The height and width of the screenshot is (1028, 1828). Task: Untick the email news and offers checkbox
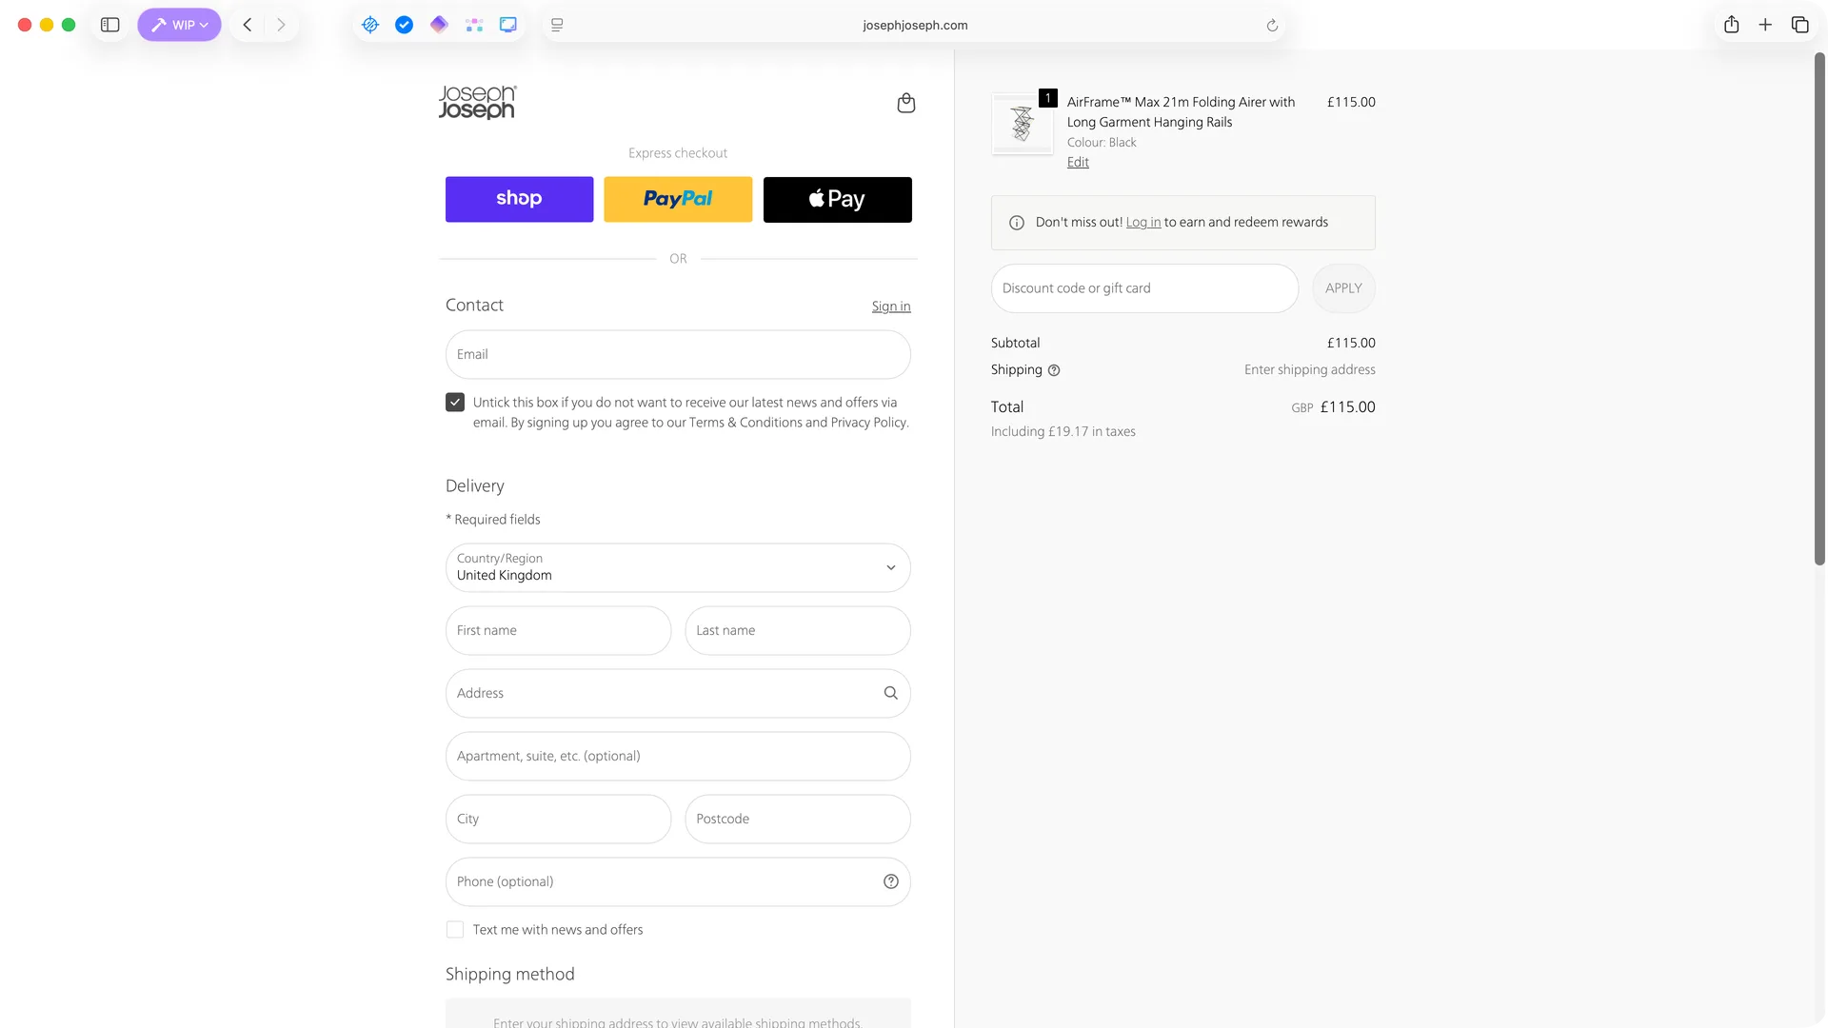point(455,403)
